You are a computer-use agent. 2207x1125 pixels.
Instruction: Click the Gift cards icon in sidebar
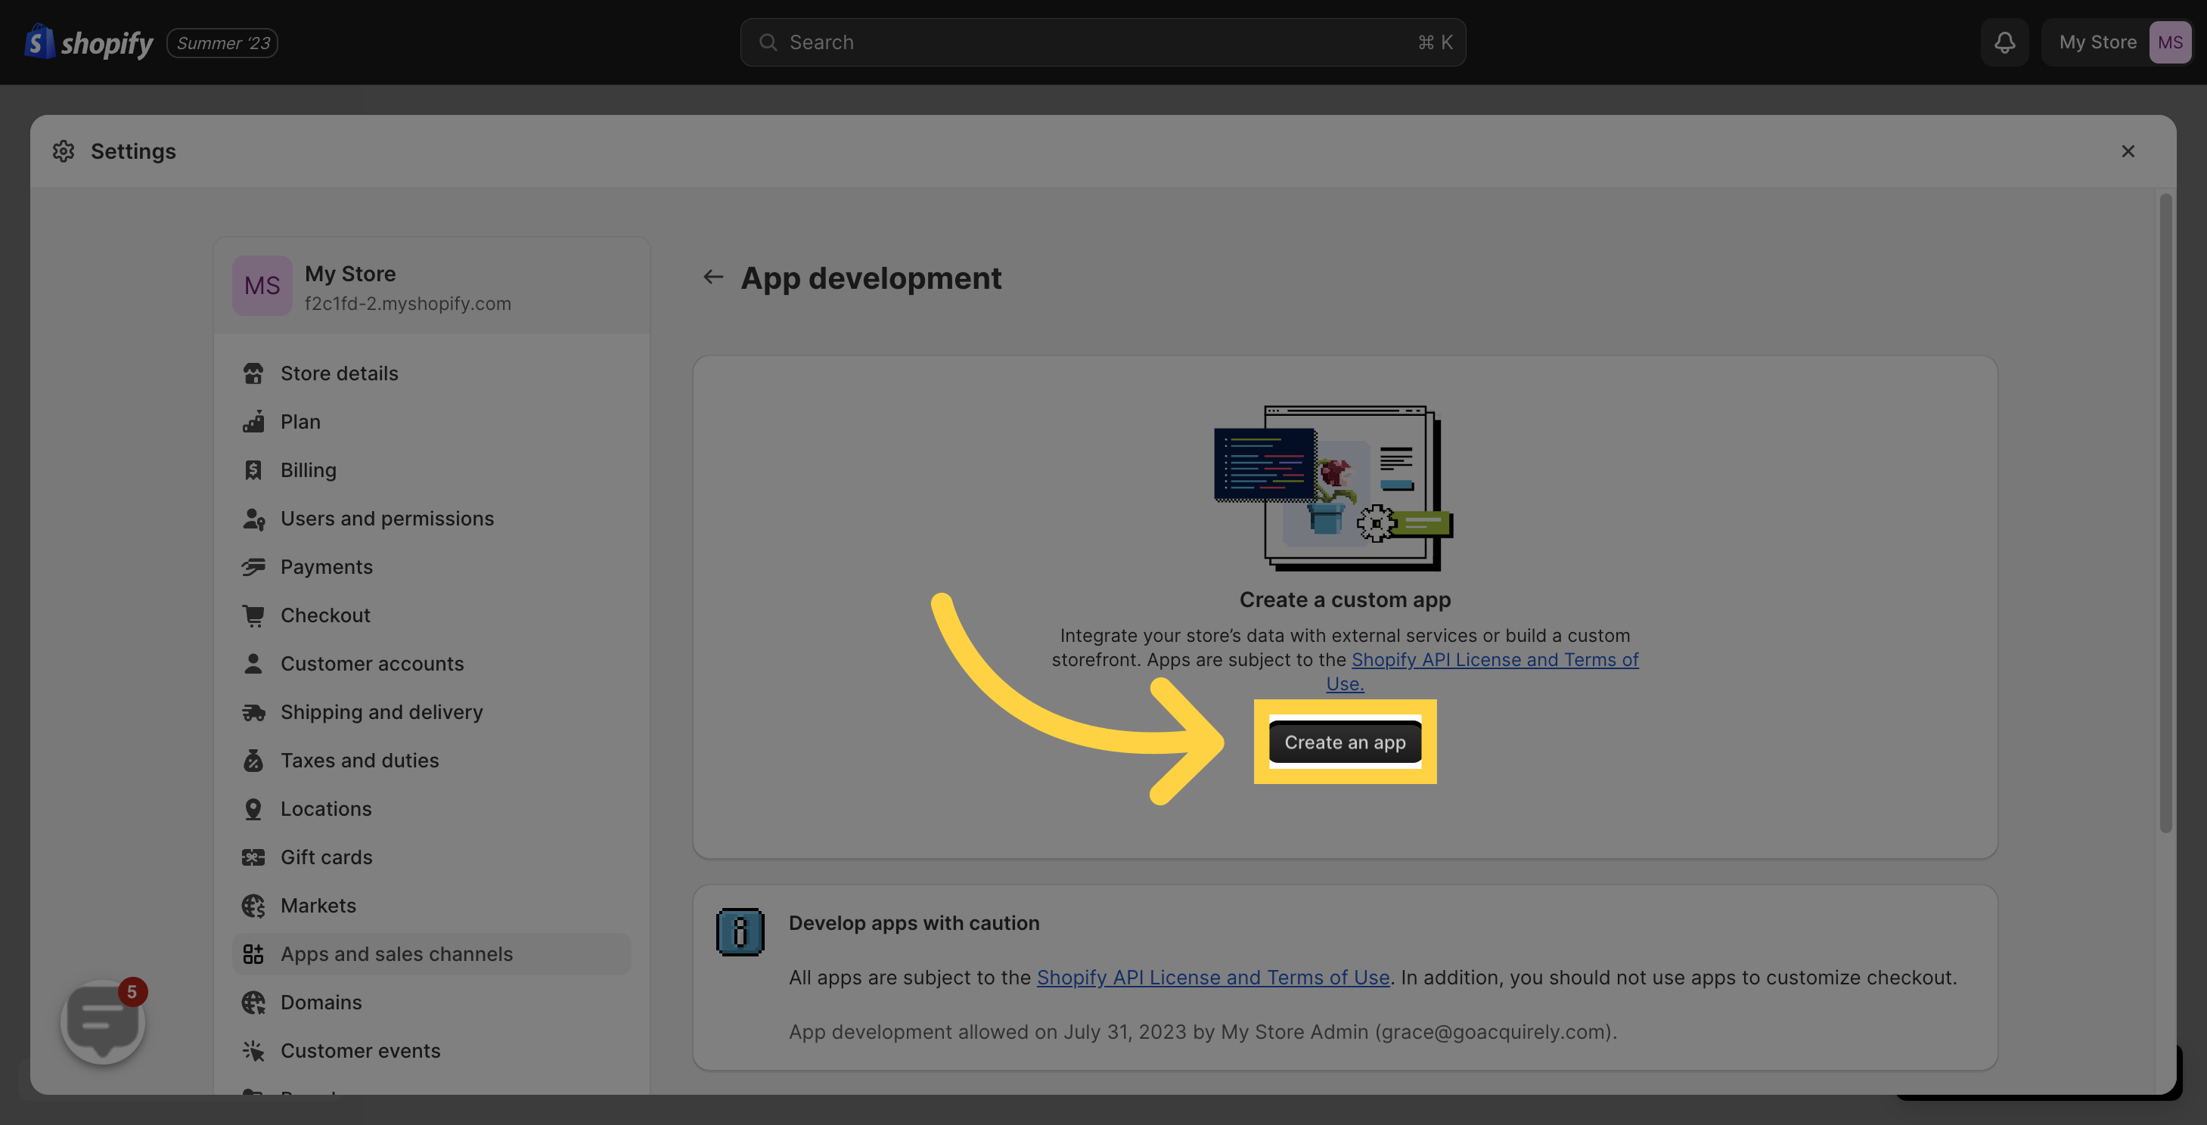[248, 857]
